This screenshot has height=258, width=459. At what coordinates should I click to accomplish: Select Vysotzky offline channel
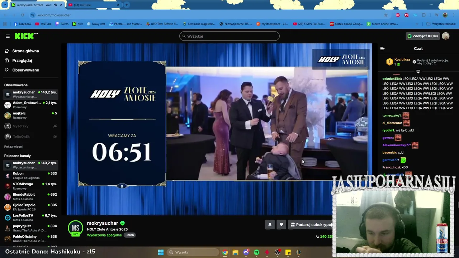(x=30, y=126)
